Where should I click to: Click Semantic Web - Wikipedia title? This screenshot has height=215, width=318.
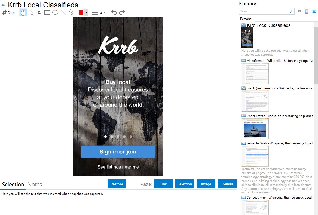click(280, 143)
